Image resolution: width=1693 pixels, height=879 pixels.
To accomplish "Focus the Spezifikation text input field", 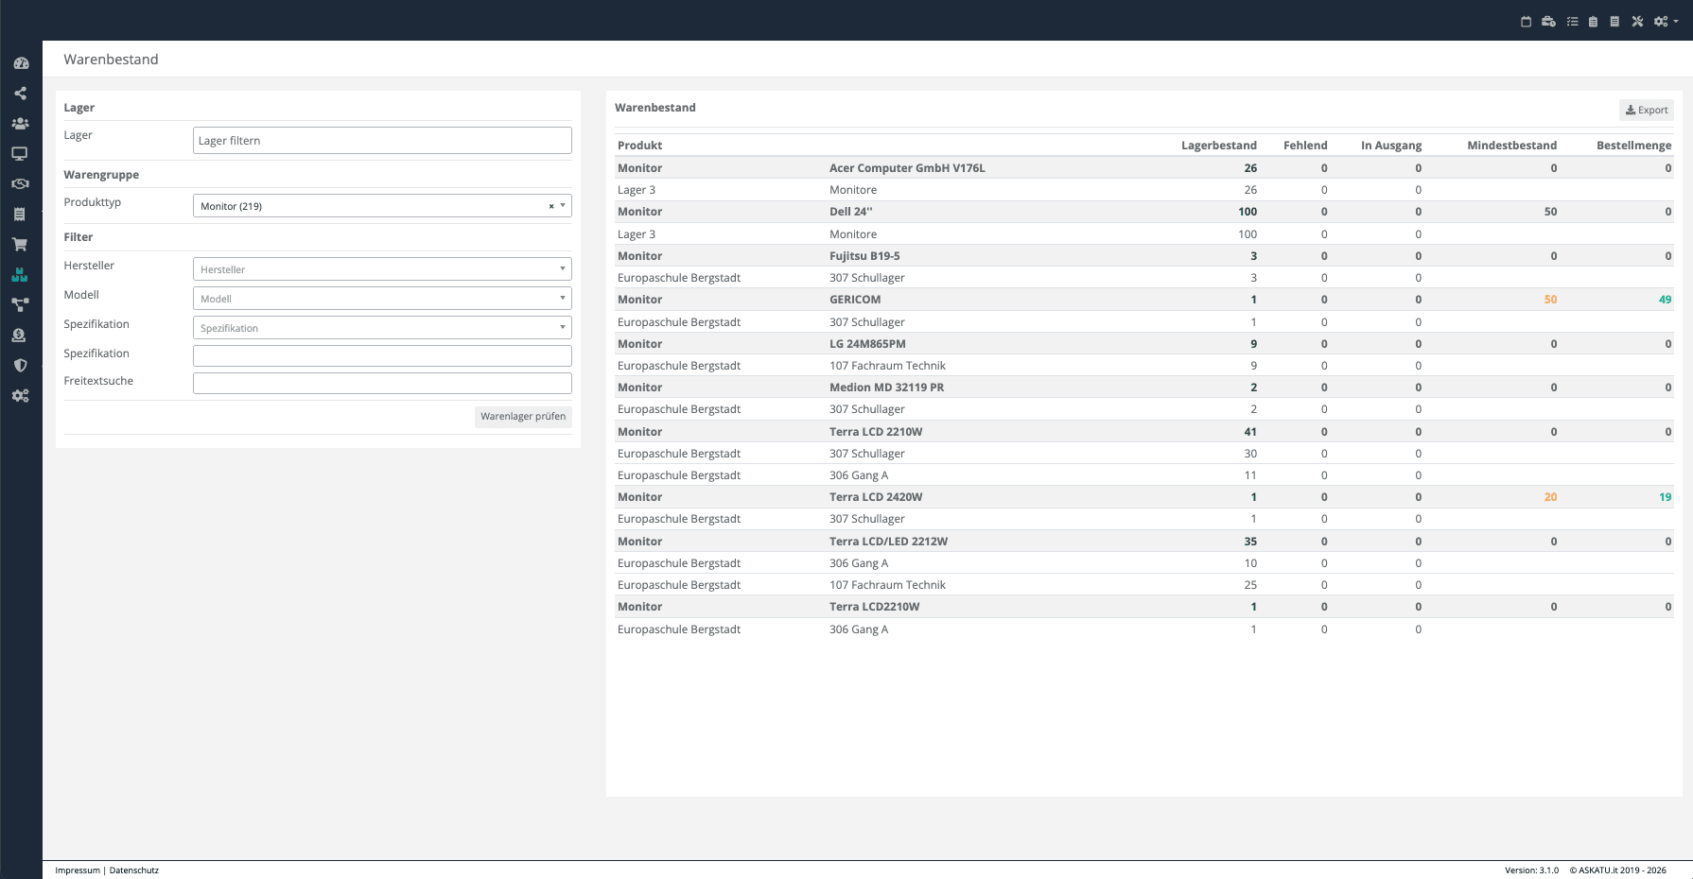I will pos(382,355).
